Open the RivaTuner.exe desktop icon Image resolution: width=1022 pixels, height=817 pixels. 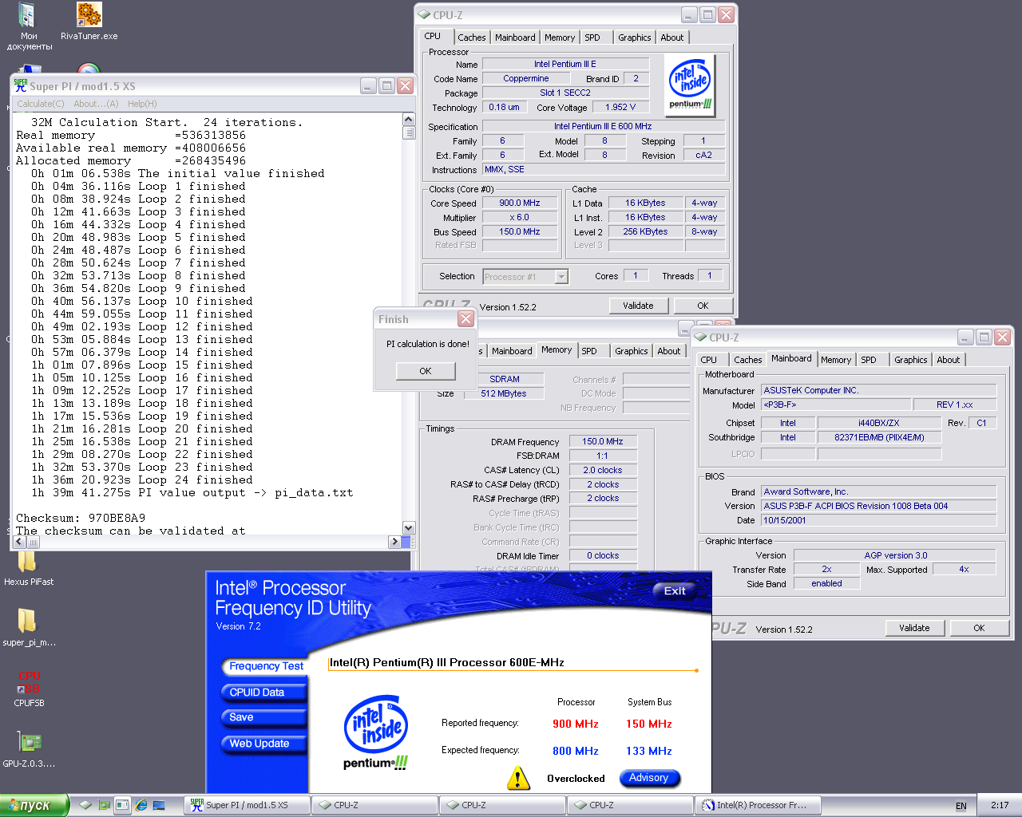89,22
